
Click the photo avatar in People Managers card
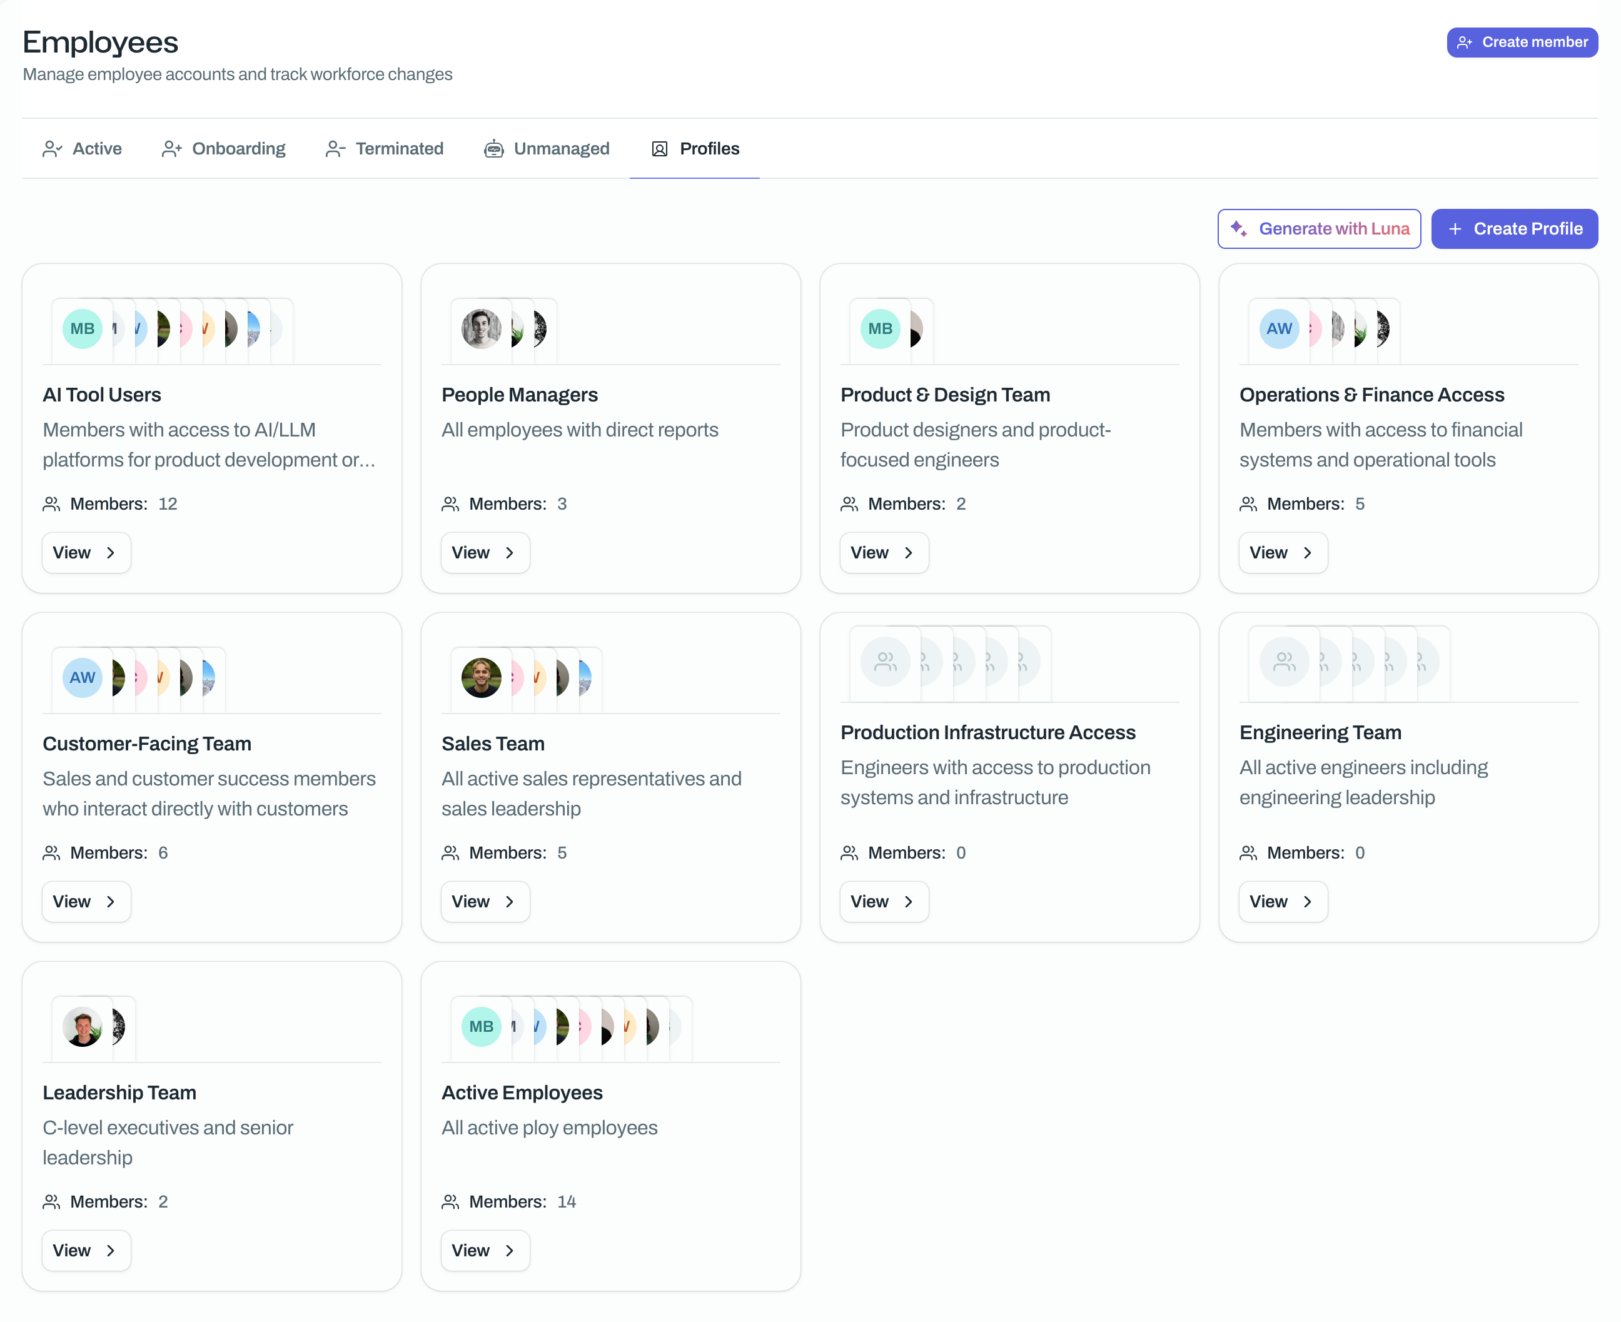(481, 329)
